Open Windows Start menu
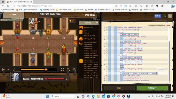 [47, 96]
